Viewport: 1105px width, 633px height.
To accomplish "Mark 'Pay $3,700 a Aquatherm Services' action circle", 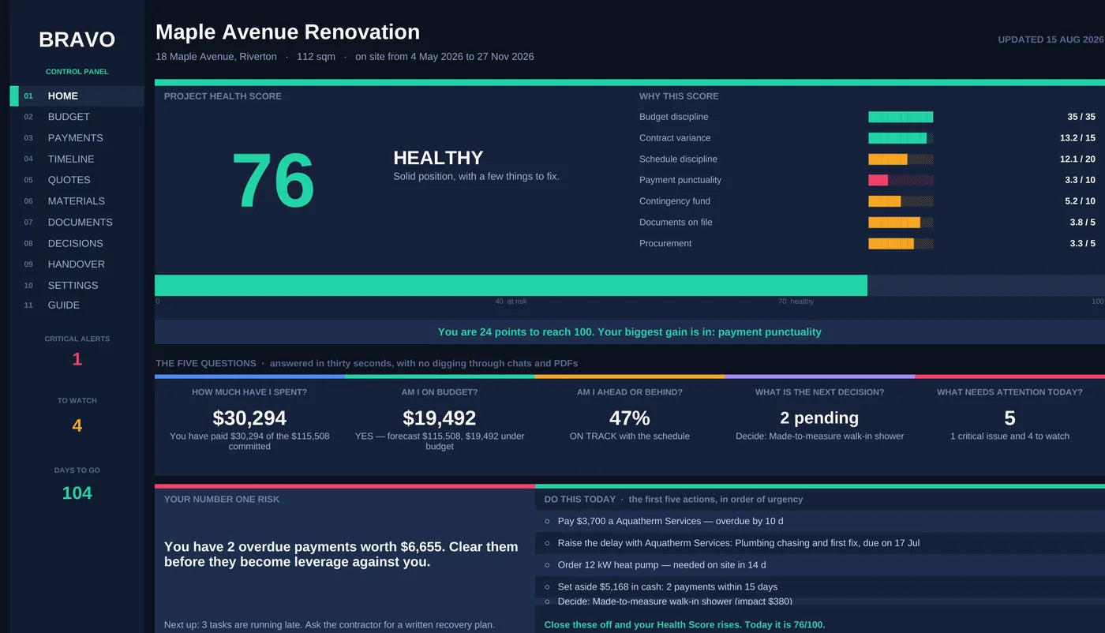I will point(547,521).
